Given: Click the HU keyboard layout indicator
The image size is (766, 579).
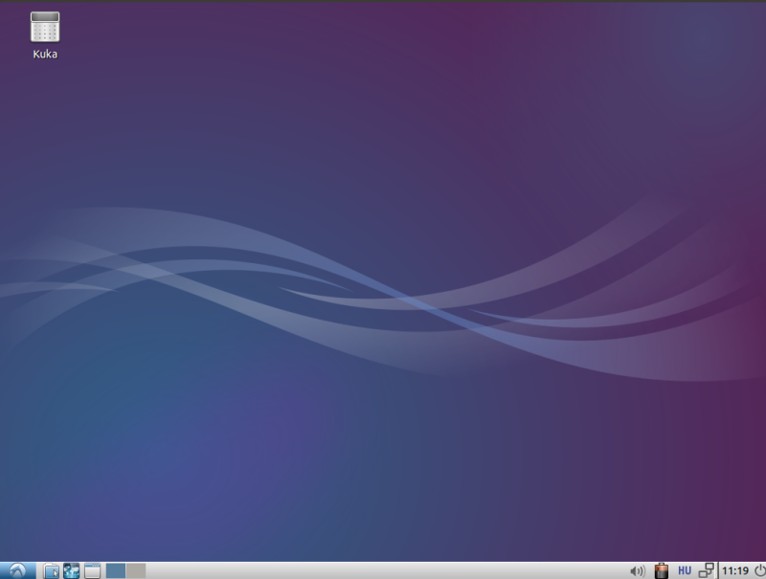Looking at the screenshot, I should point(685,570).
